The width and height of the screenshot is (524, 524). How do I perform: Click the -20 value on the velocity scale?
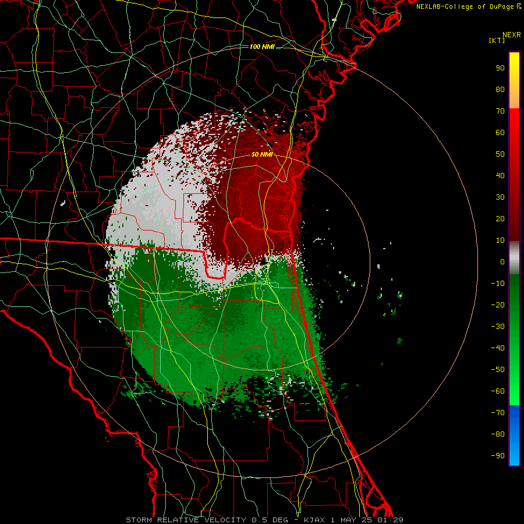tap(498, 305)
